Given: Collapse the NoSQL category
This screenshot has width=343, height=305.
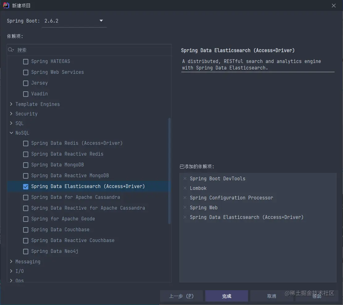Looking at the screenshot, I should 11,133.
